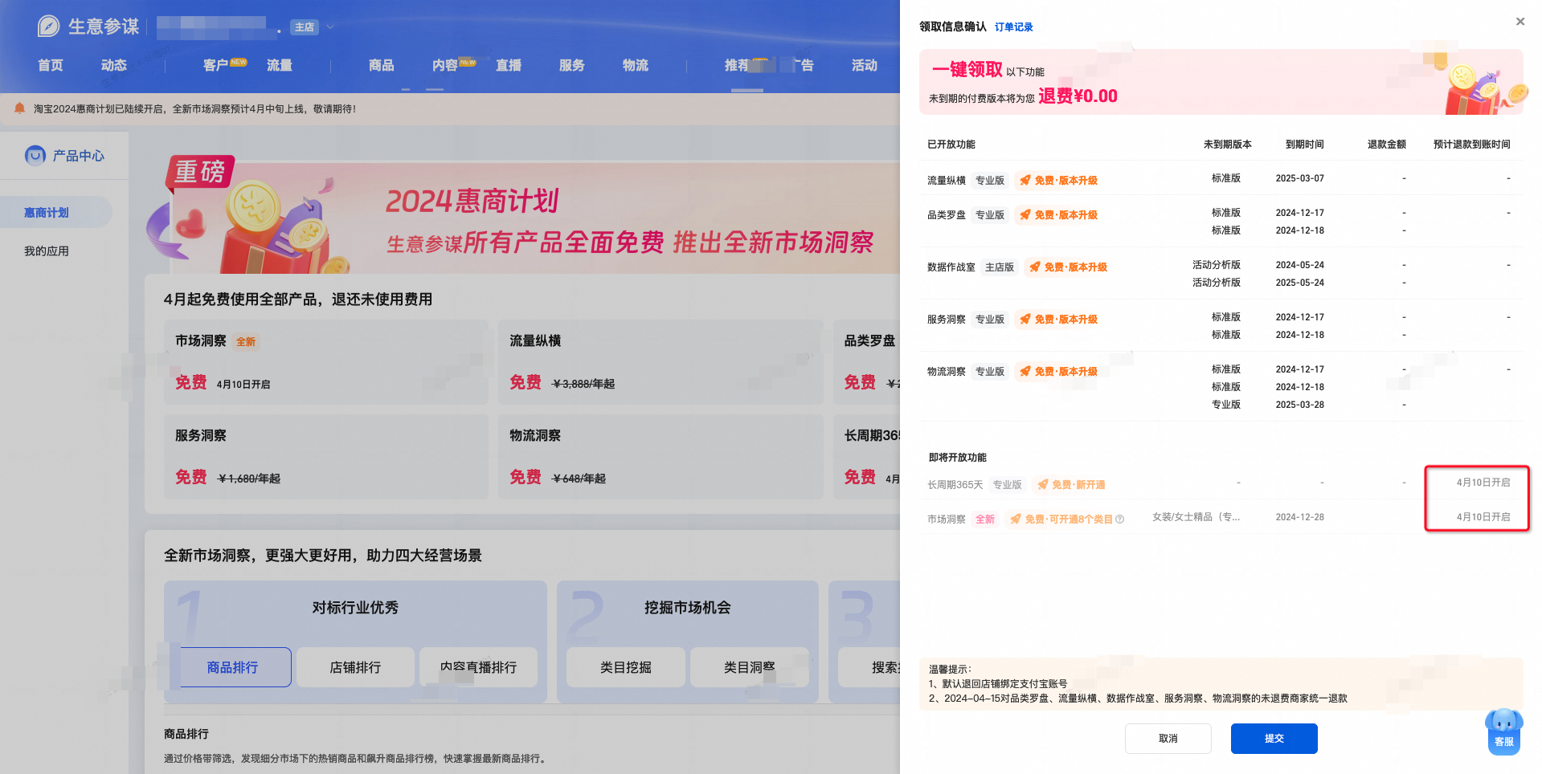Expand the 主店 shop switcher chevron

point(329,27)
